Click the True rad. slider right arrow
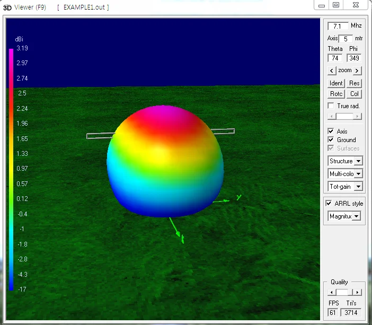This screenshot has width=372, height=325. point(360,116)
